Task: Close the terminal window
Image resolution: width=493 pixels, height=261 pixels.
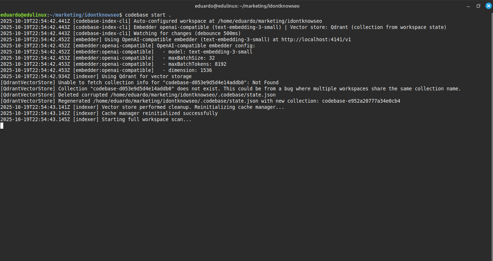Action: point(488,6)
